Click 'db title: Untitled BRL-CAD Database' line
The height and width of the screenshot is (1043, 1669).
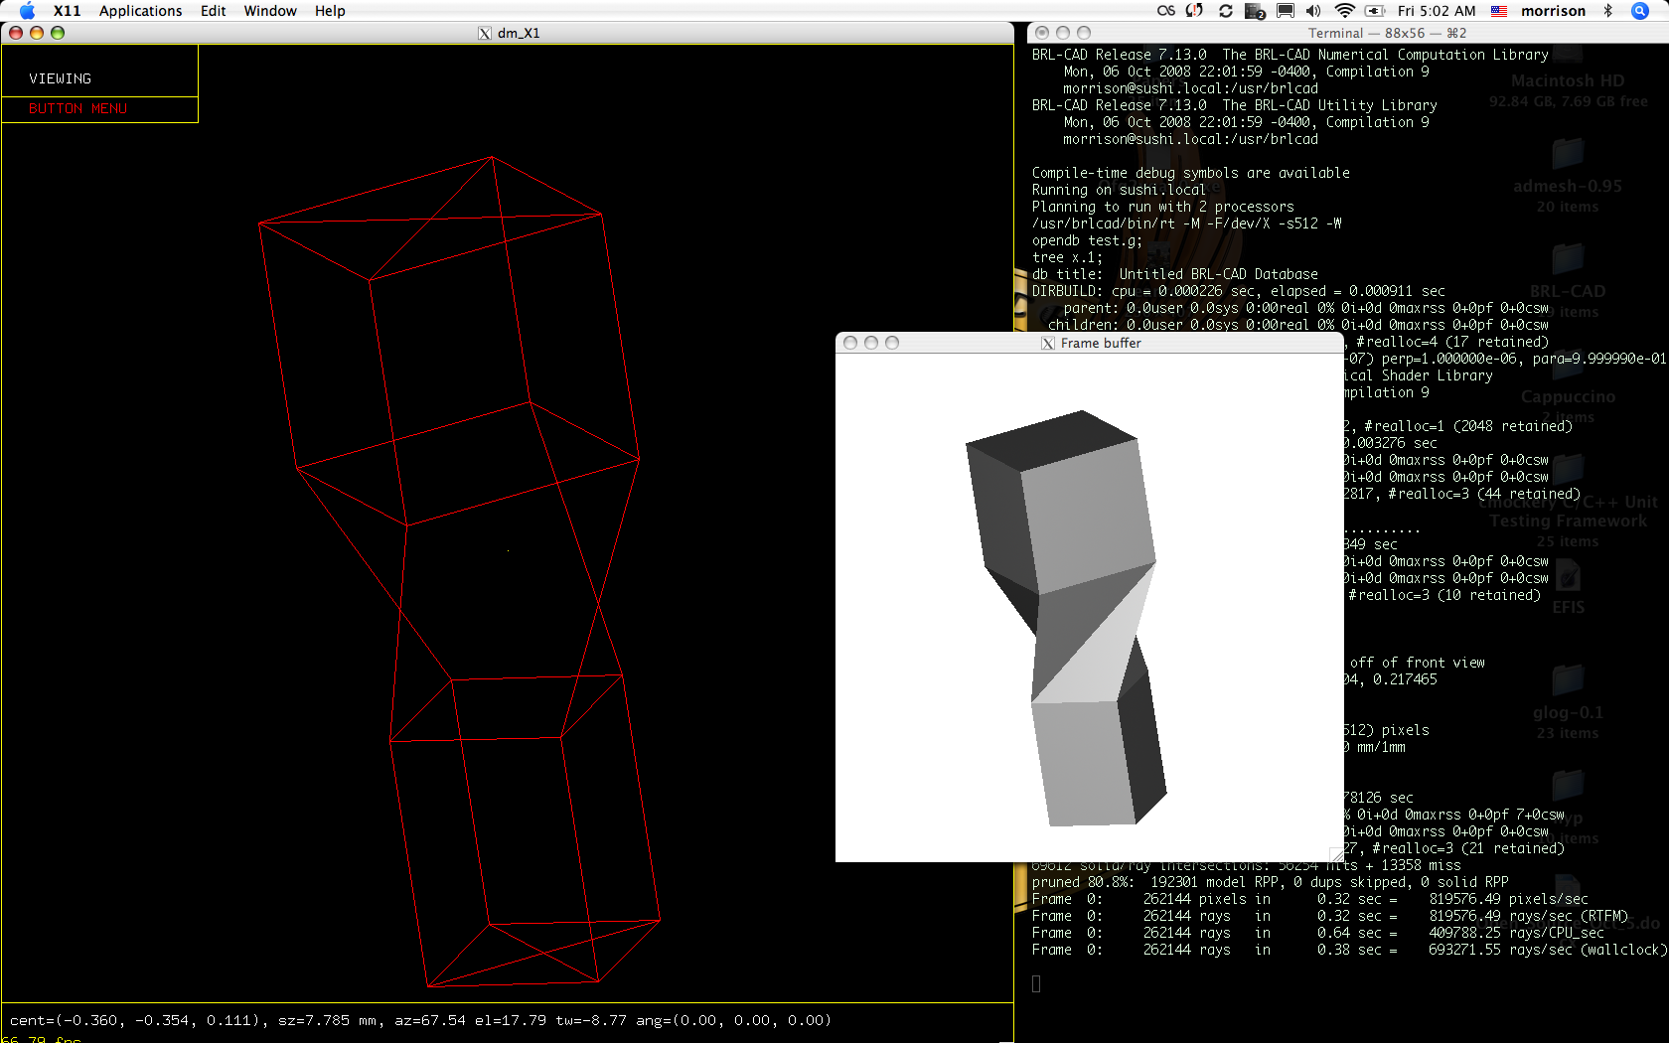coord(1174,274)
